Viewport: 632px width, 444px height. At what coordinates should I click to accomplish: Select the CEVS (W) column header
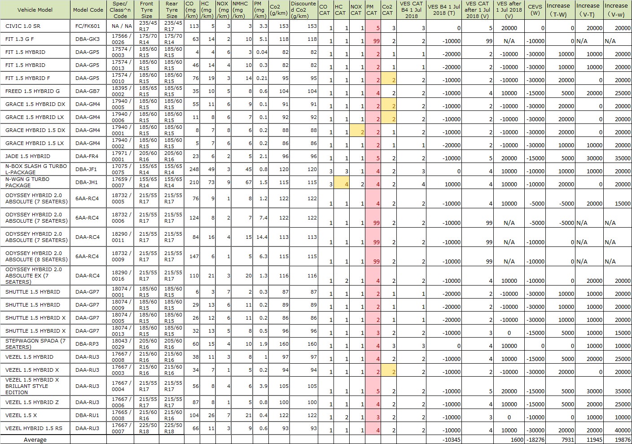click(x=535, y=10)
